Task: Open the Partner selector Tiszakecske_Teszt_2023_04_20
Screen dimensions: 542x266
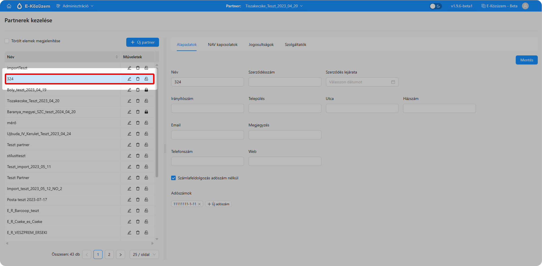Action: (273, 6)
